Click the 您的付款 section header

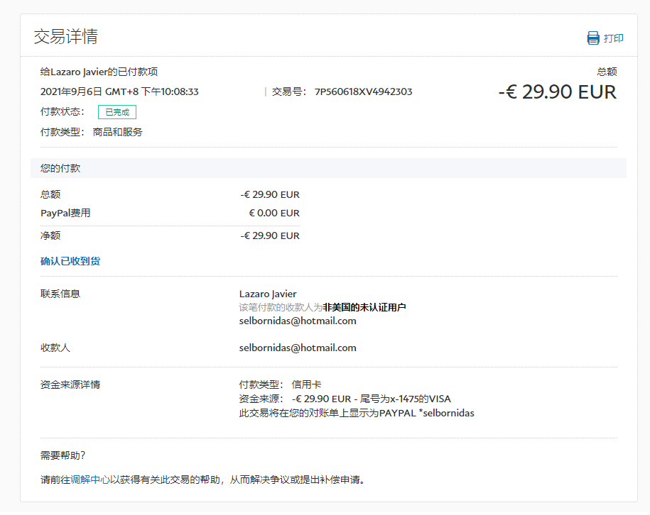60,168
